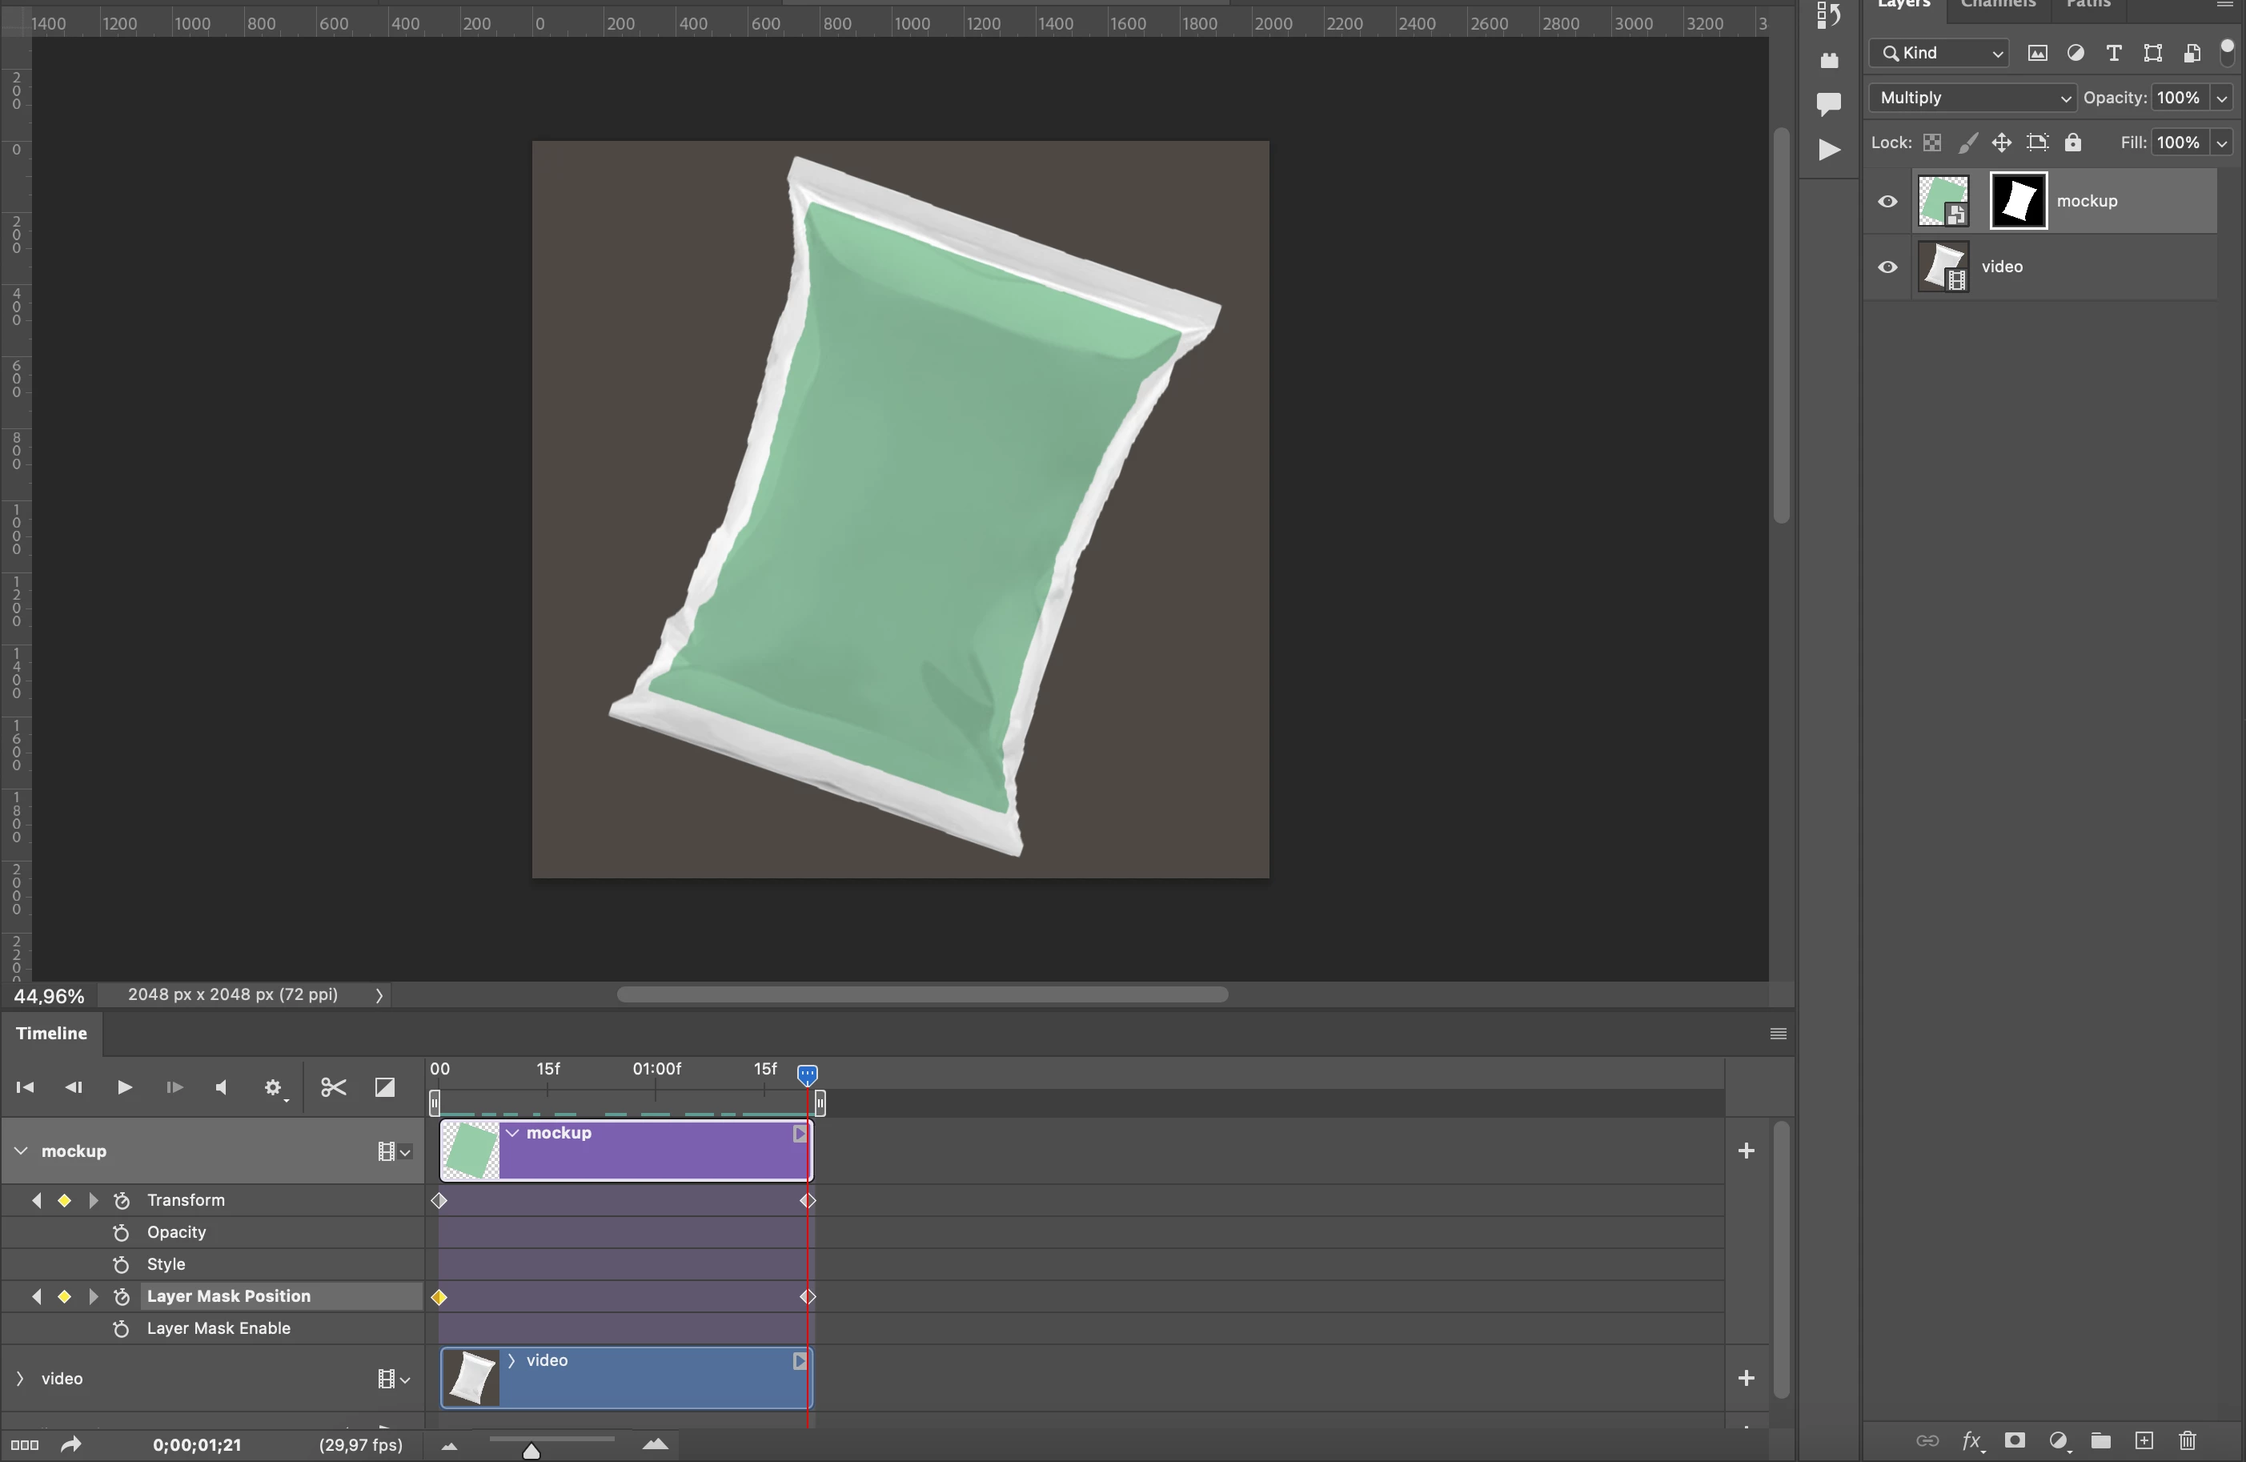Click the add layer mask icon
The width and height of the screenshot is (2246, 1462).
[x=2015, y=1440]
